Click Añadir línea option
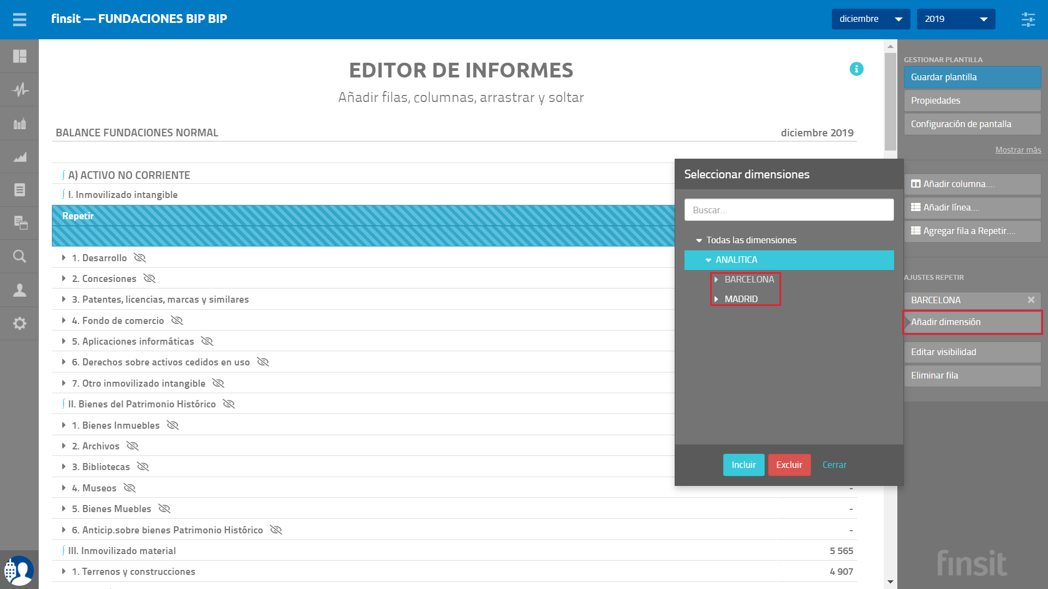Image resolution: width=1048 pixels, height=589 pixels. click(x=972, y=208)
